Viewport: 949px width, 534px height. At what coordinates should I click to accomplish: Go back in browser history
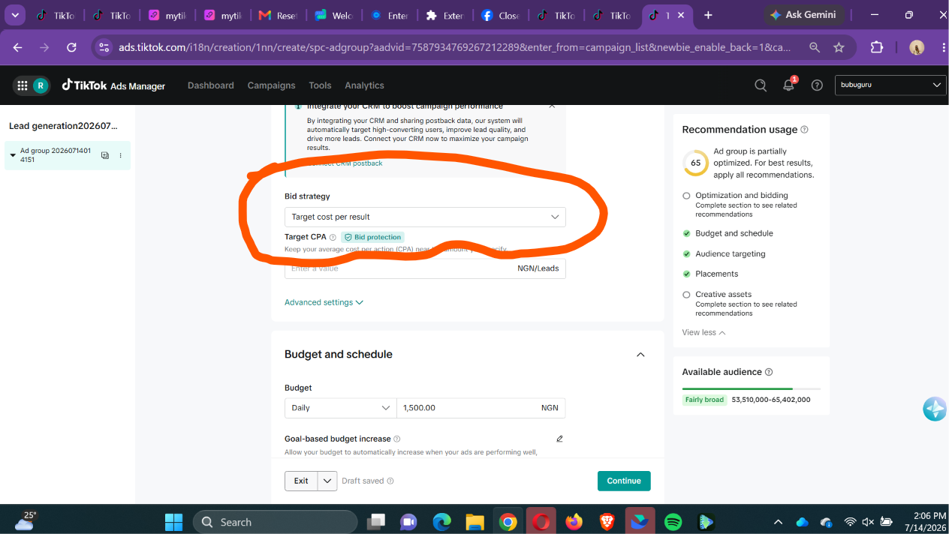pos(18,47)
